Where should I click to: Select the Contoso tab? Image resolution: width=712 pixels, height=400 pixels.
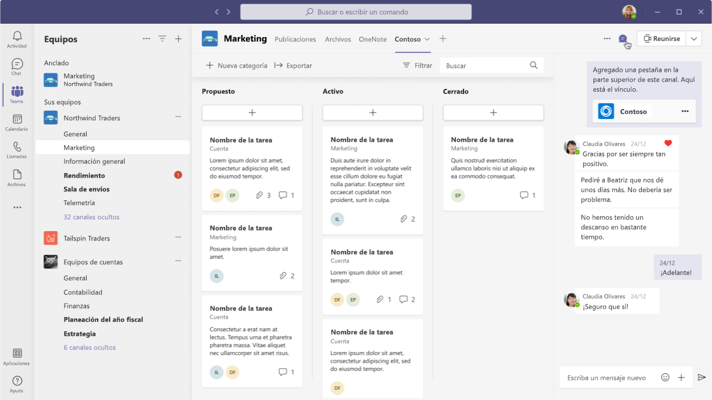[408, 39]
